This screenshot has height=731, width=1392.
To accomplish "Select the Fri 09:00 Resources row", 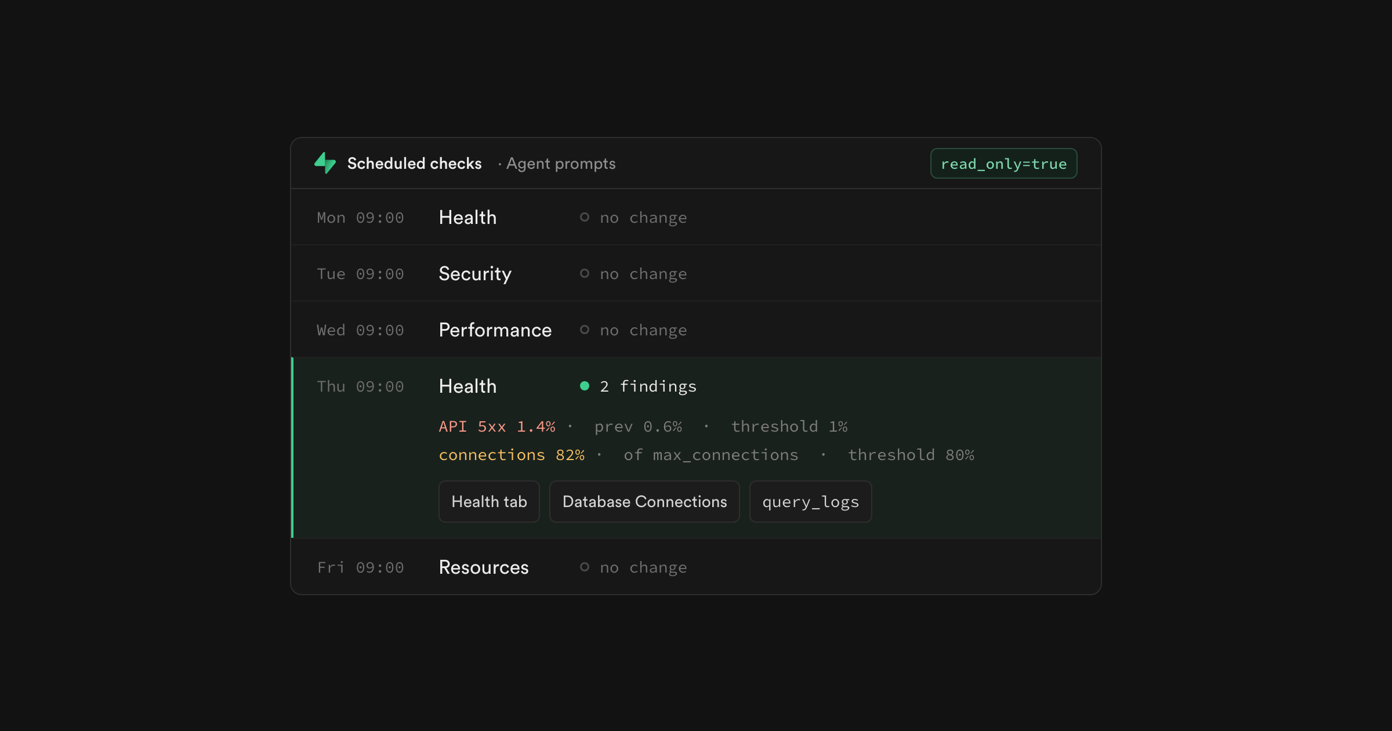I will click(696, 567).
